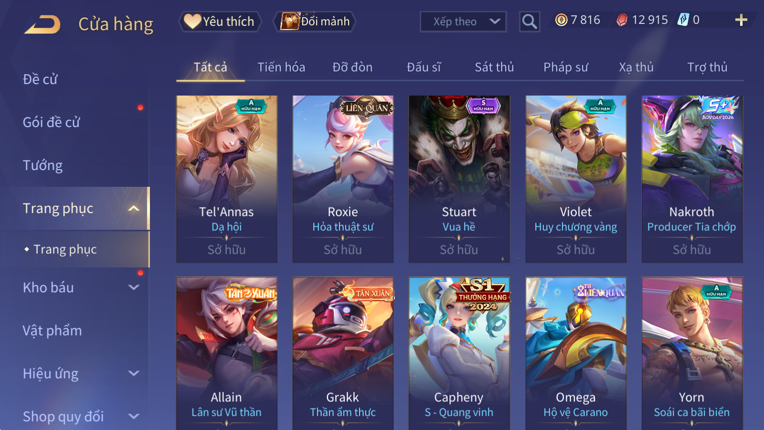Open Đổi mảnh fragment exchange icon
The width and height of the screenshot is (764, 430).
click(315, 21)
